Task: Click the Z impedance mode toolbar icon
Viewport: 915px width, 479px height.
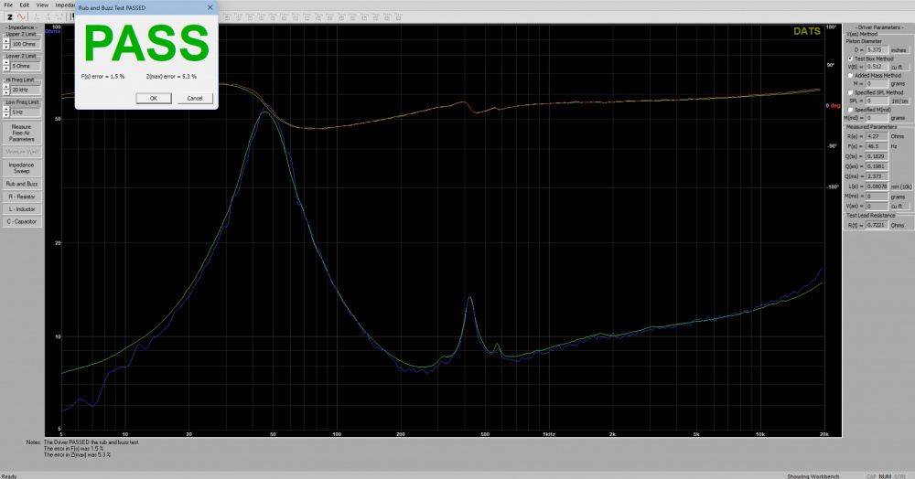Action: point(9,16)
